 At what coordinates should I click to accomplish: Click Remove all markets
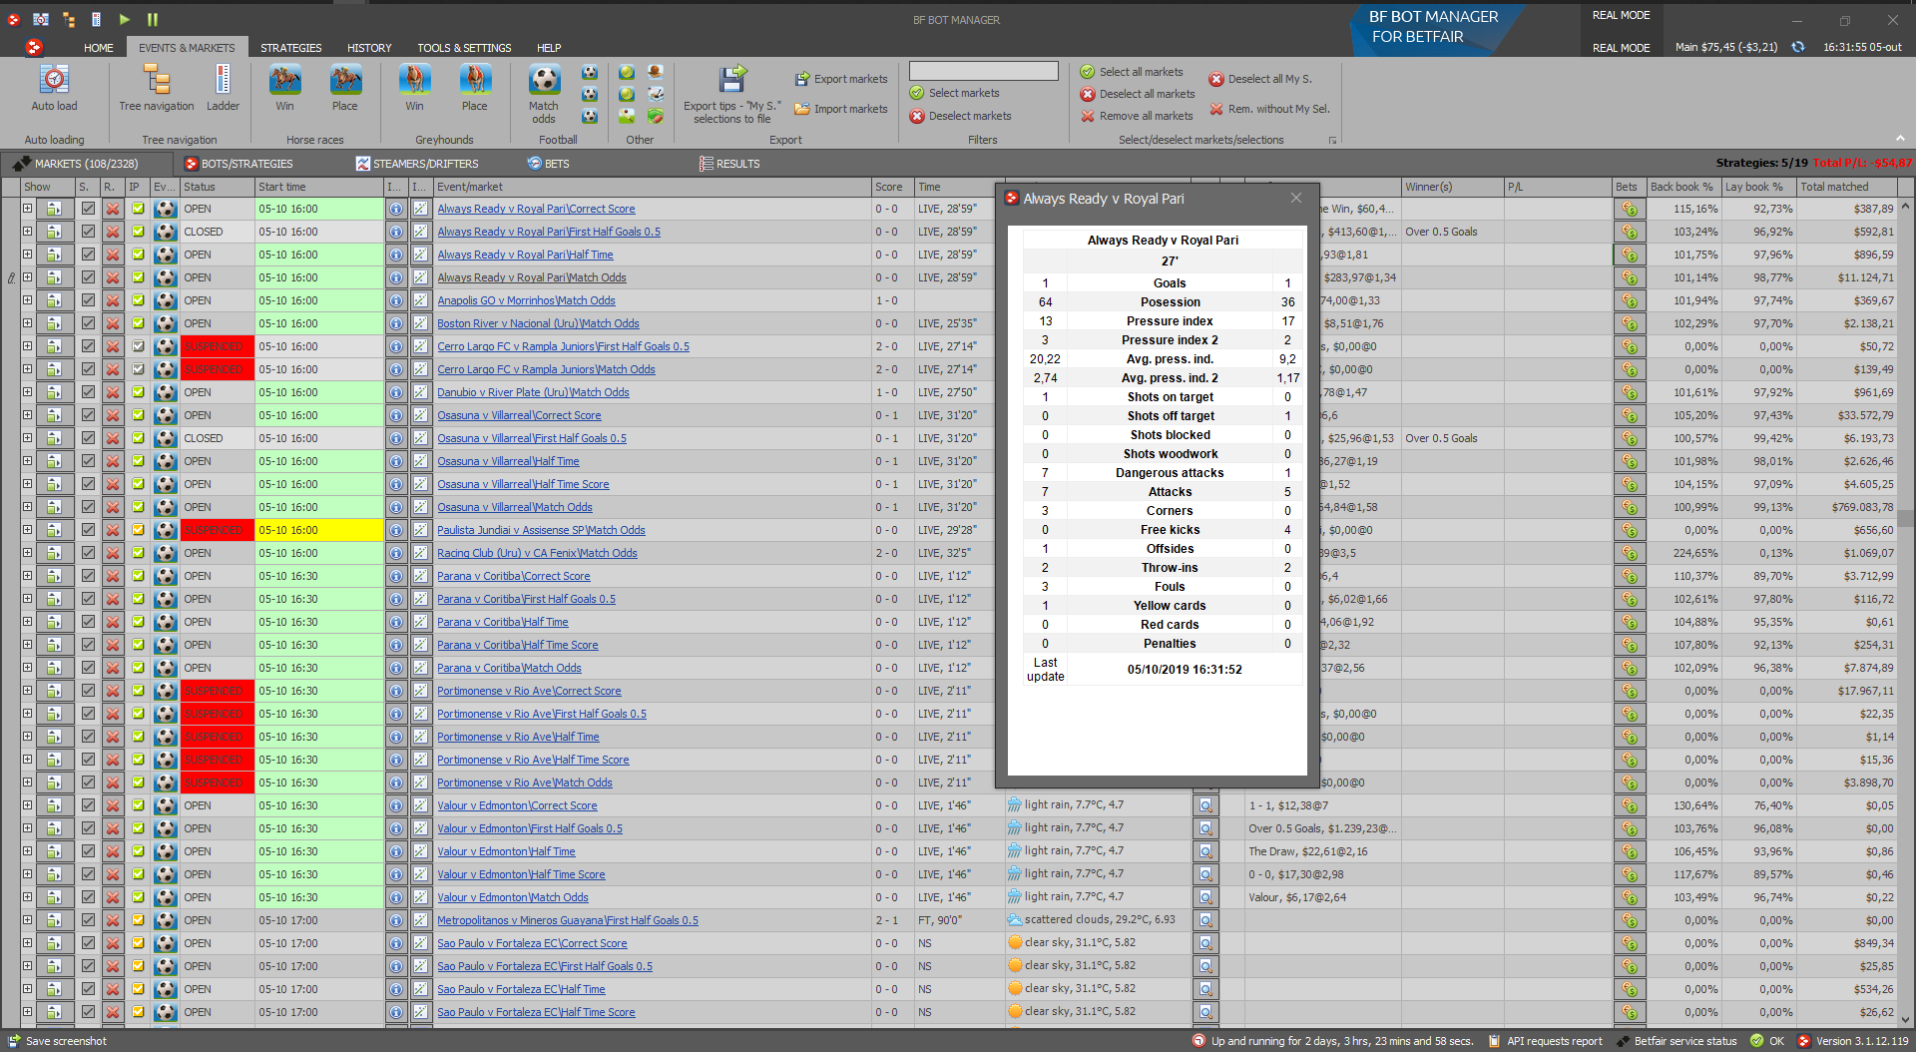click(1137, 116)
